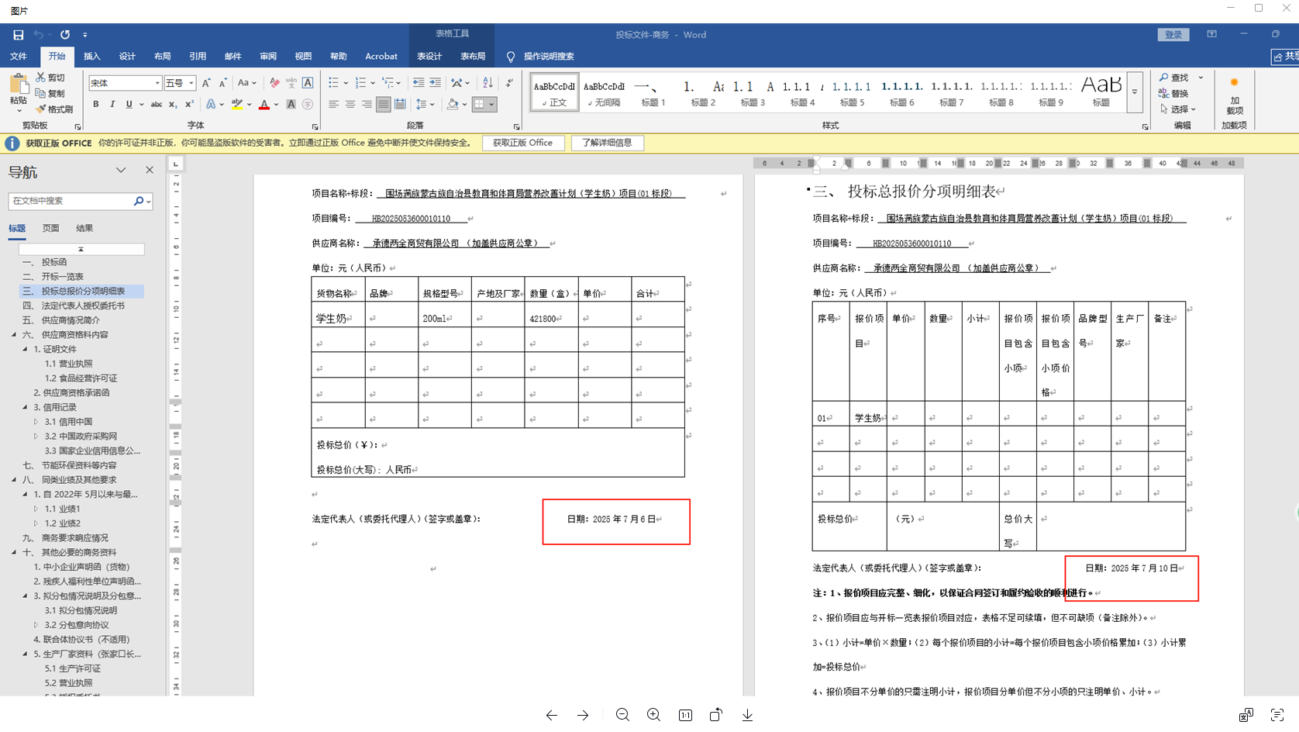Expand the styles gallery
Screen dimensions: 1299x732
pyautogui.click(x=1135, y=92)
